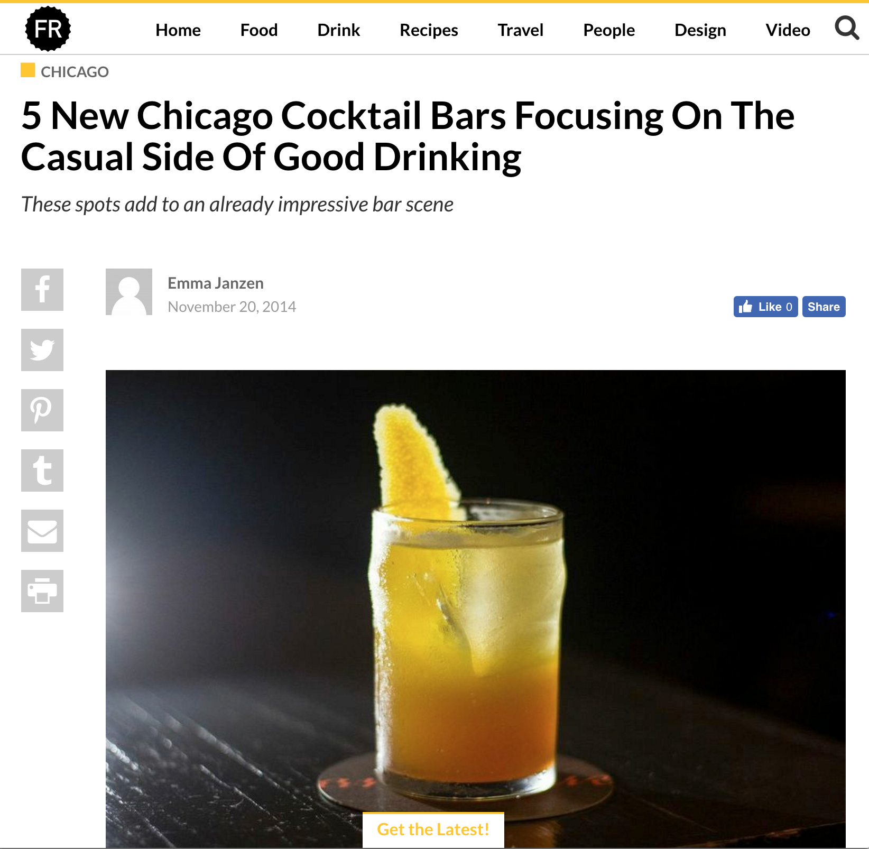Image resolution: width=869 pixels, height=849 pixels.
Task: Go to the Food section
Action: pos(259,30)
